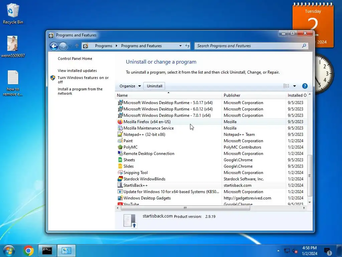Click the vertical scrollbar down arrow
Screen dimensions: 342x257
310,202
